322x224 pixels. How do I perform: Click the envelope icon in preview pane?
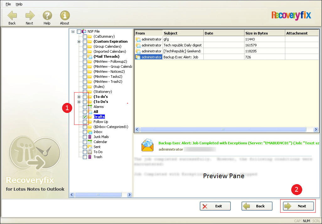coord(148,145)
